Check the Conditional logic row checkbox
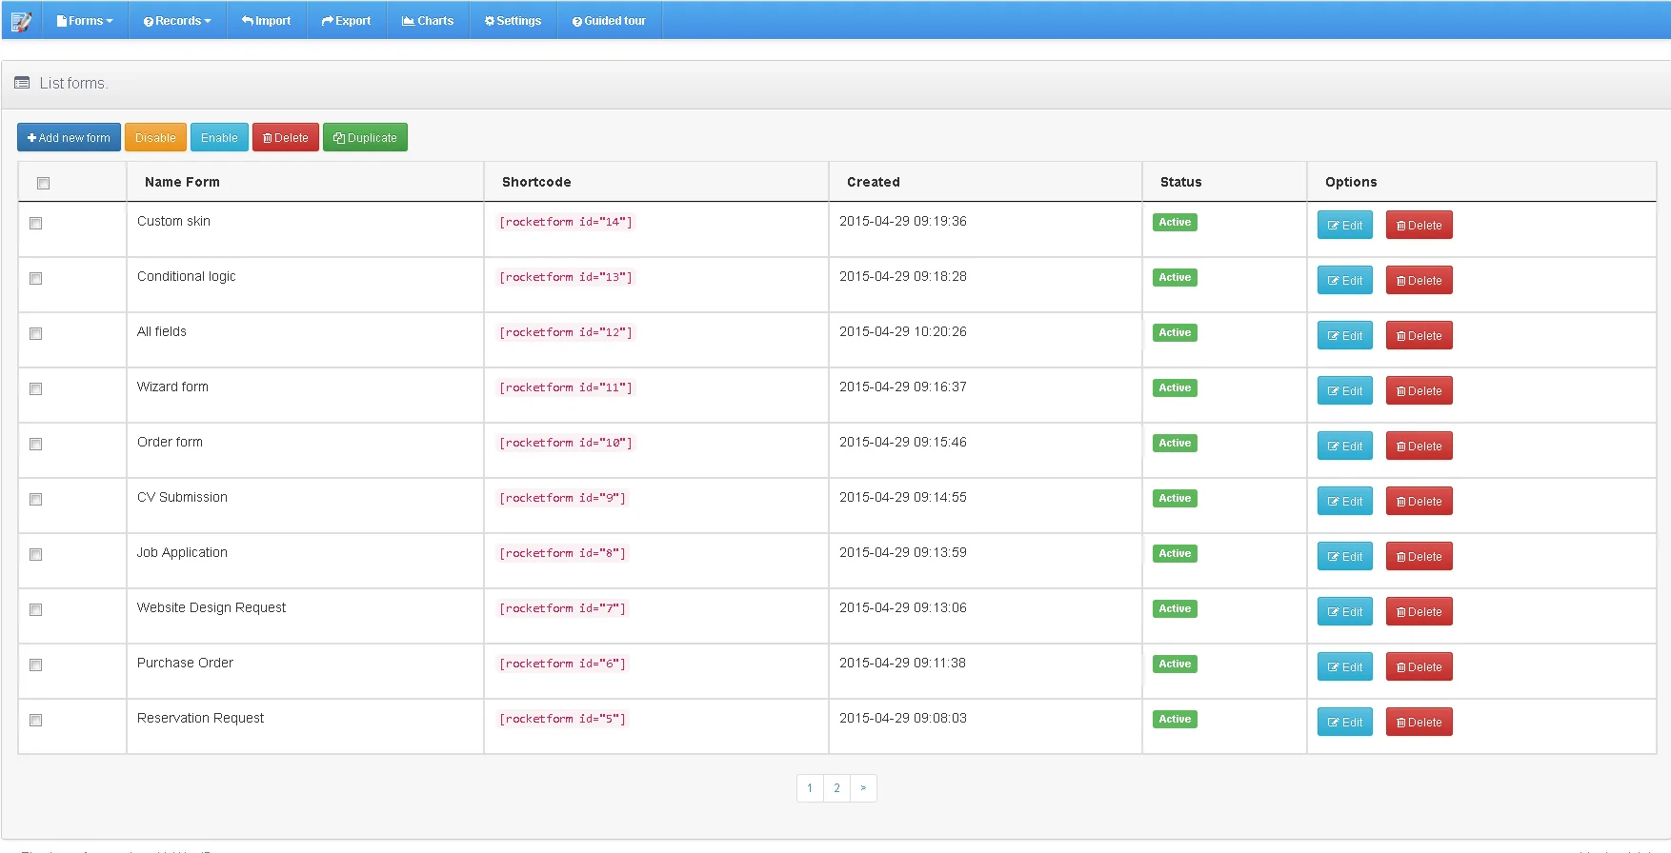This screenshot has height=853, width=1671. pyautogui.click(x=36, y=278)
